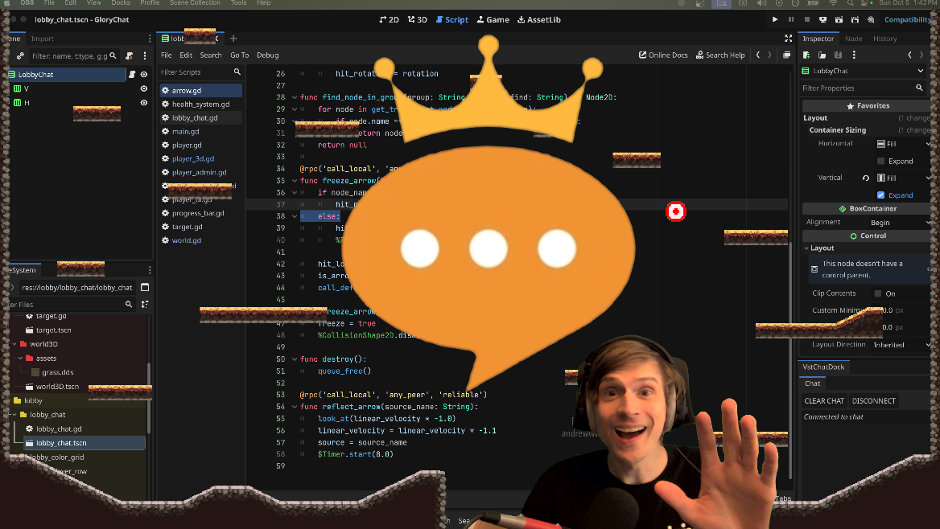Enable Clip Contents checkbox
Viewport: 940px width, 529px height.
(878, 293)
